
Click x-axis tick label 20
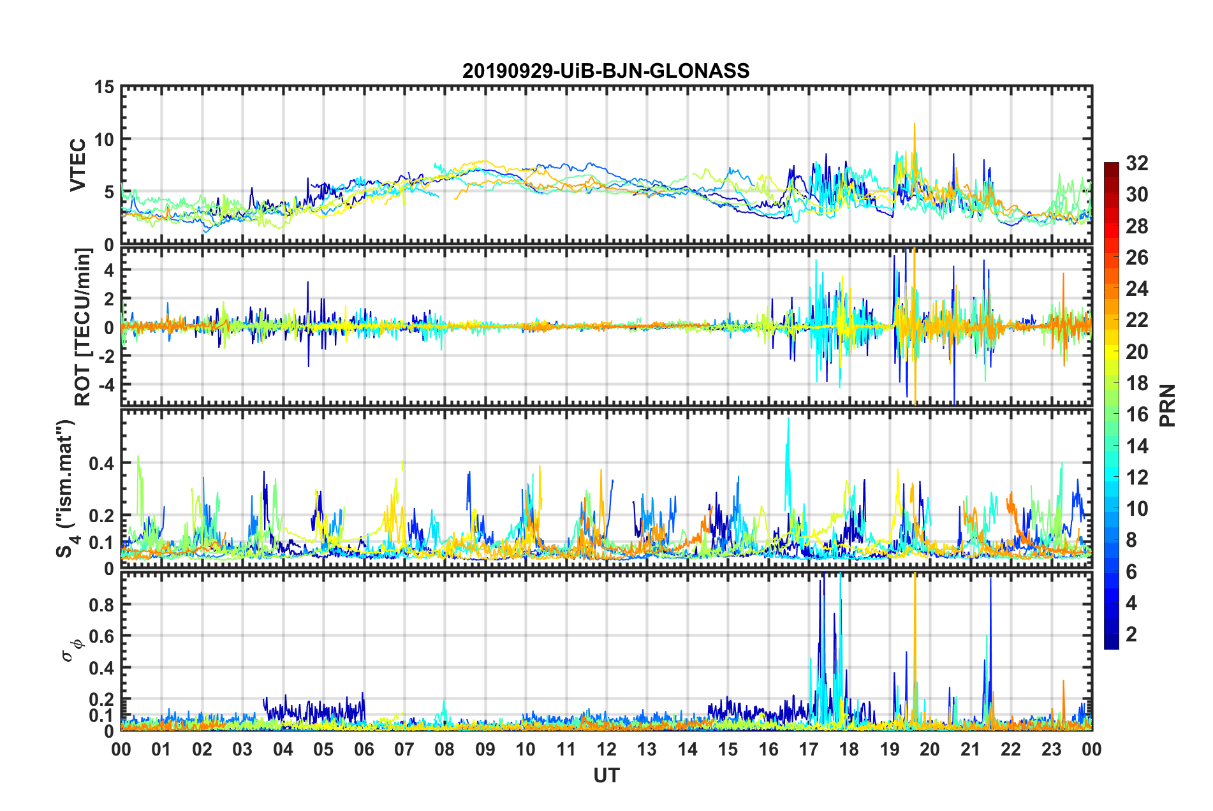pyautogui.click(x=930, y=749)
